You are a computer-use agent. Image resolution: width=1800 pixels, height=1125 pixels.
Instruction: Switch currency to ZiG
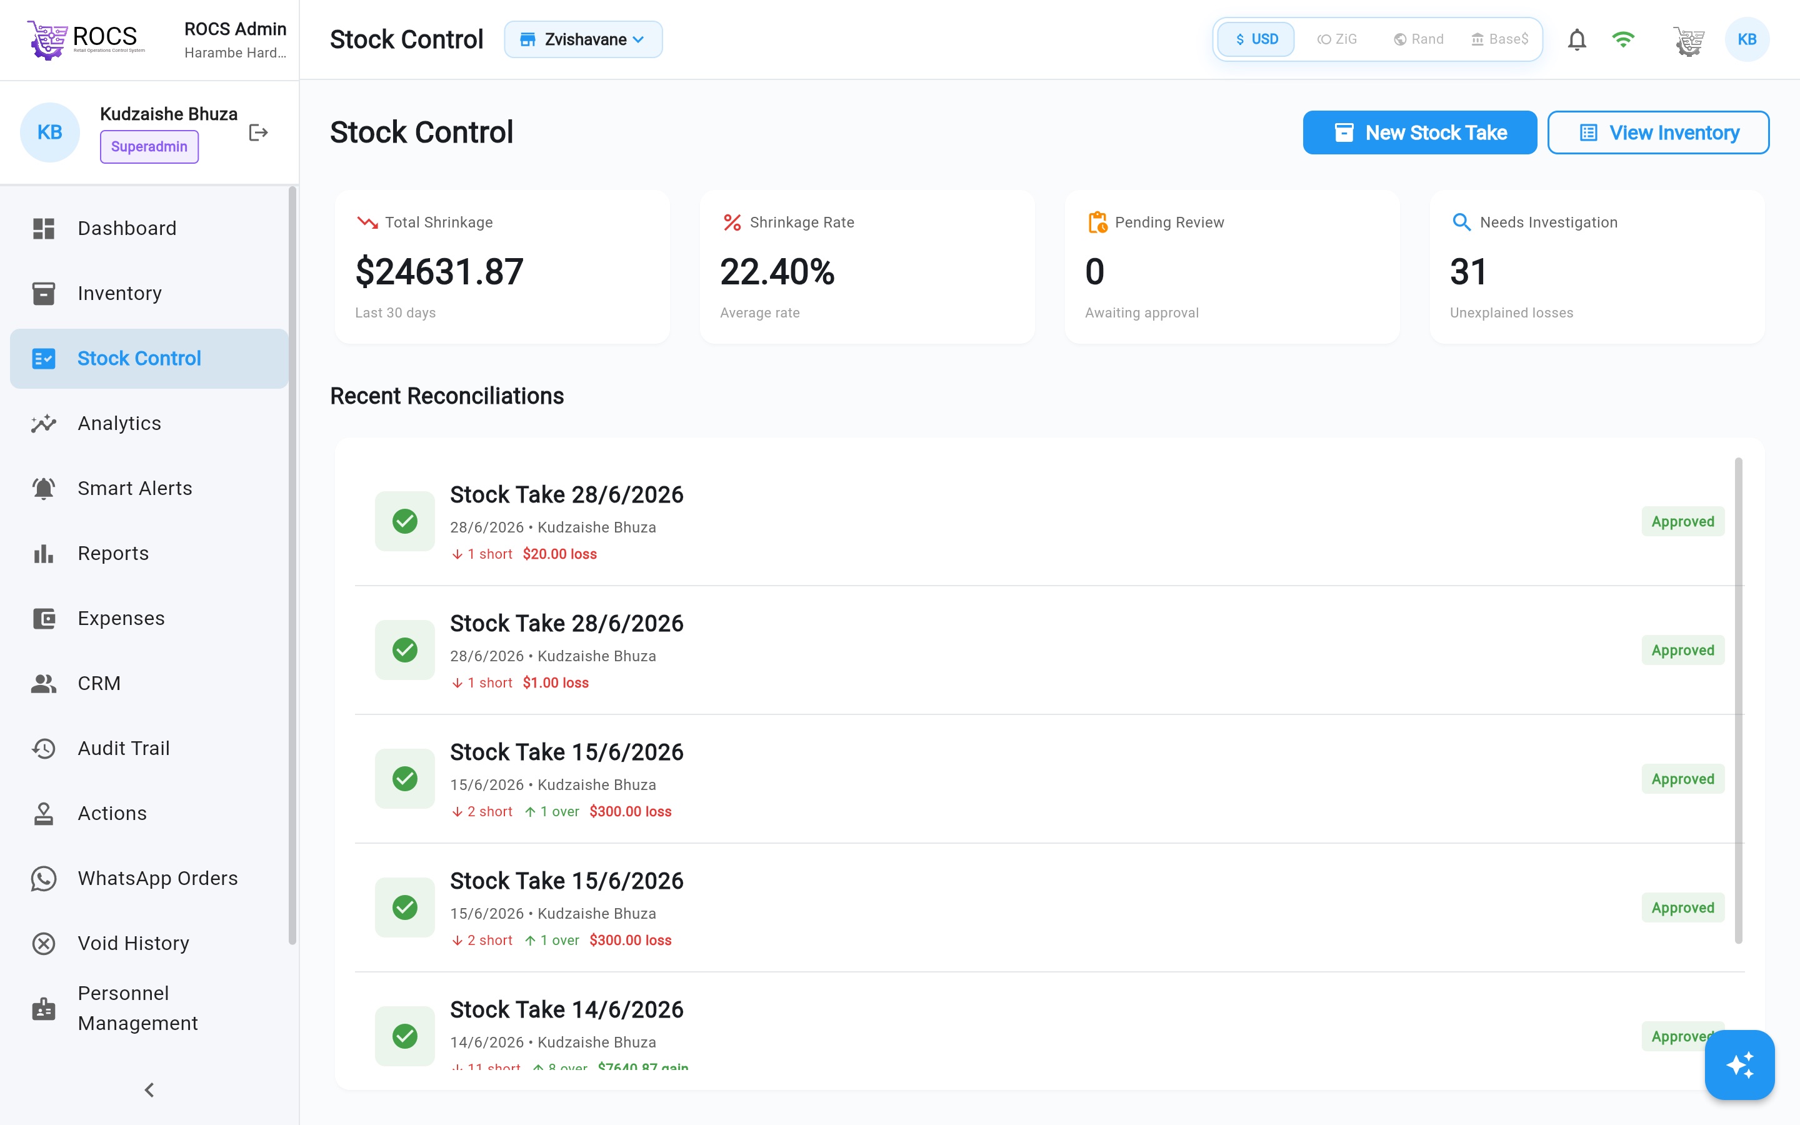coord(1337,39)
